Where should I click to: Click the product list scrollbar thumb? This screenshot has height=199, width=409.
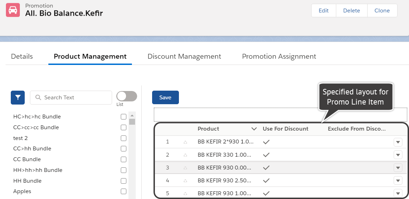(x=132, y=122)
